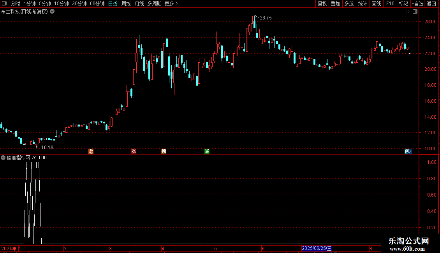Viewport: 440px width, 253px height.
Task: Open the 多周期 multi-period view
Action: pyautogui.click(x=154, y=4)
